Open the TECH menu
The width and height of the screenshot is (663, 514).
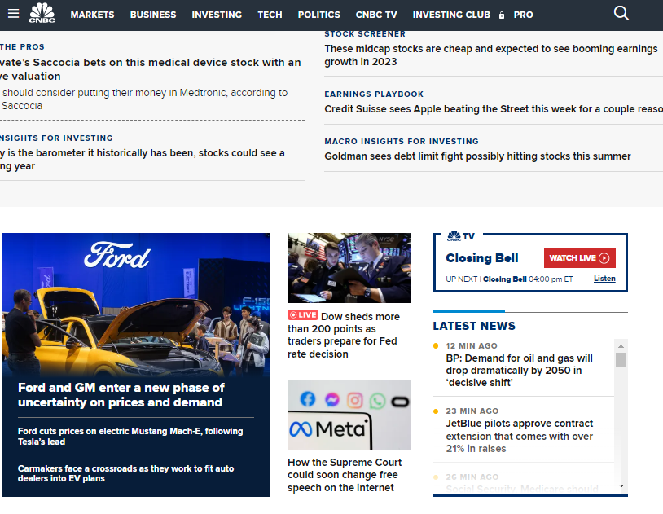270,15
